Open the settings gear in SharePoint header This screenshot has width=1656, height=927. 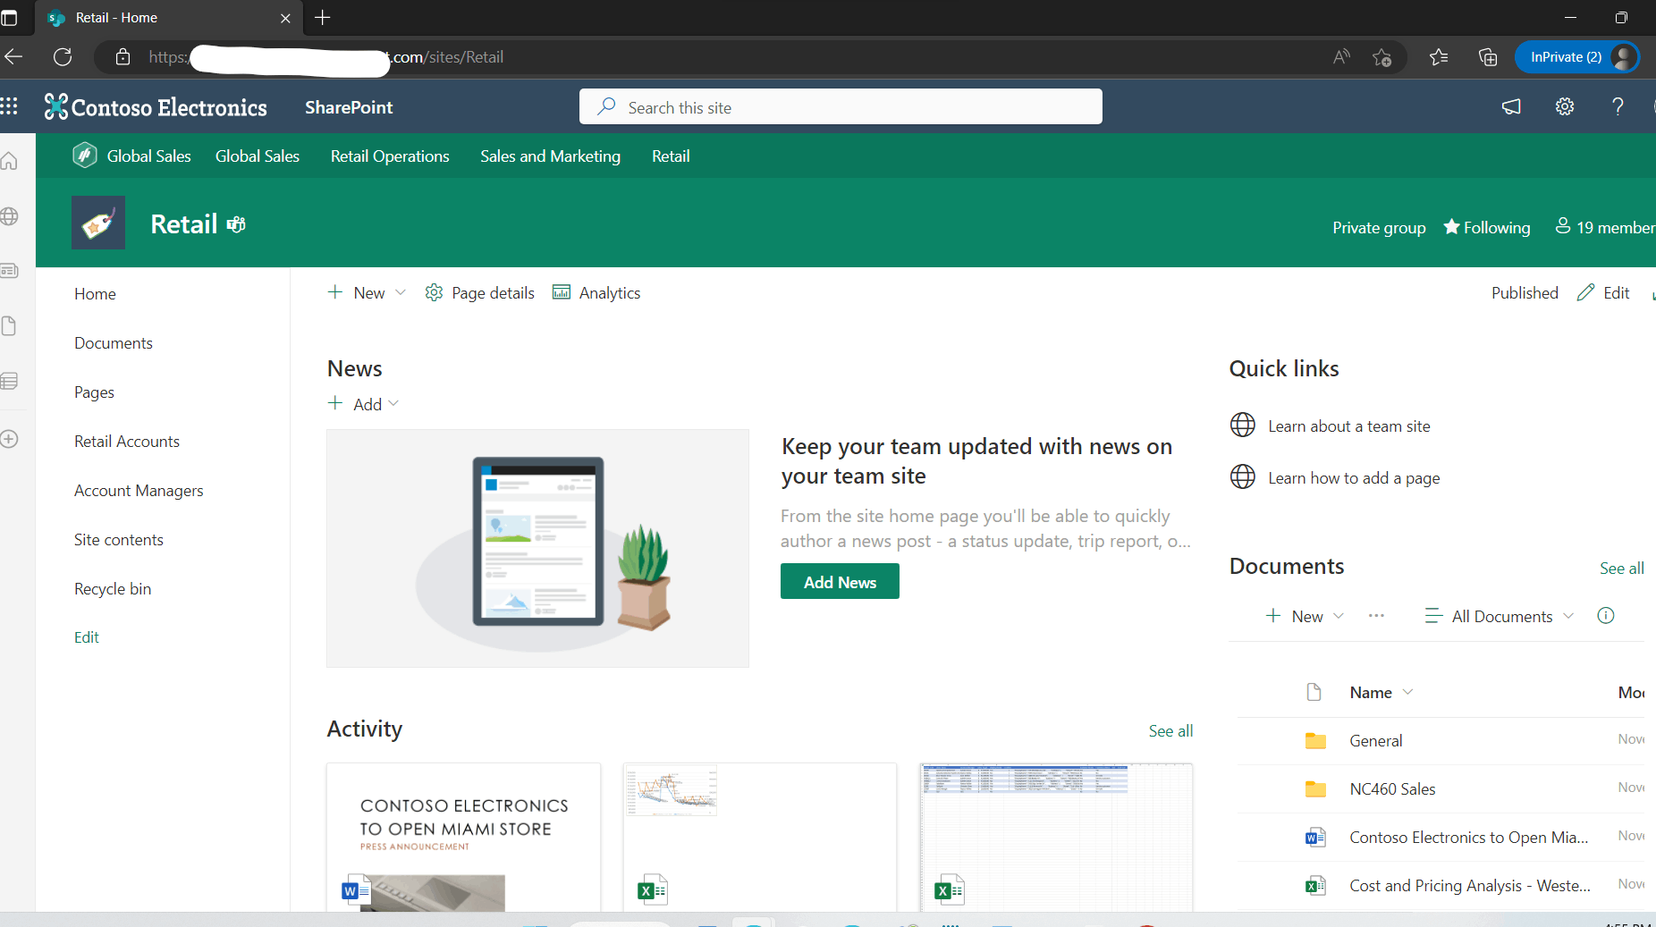pyautogui.click(x=1565, y=106)
